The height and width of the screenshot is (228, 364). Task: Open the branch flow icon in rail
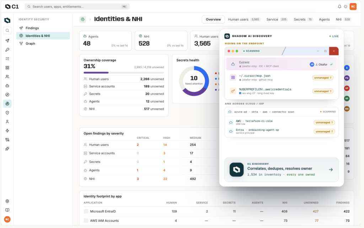7,140
